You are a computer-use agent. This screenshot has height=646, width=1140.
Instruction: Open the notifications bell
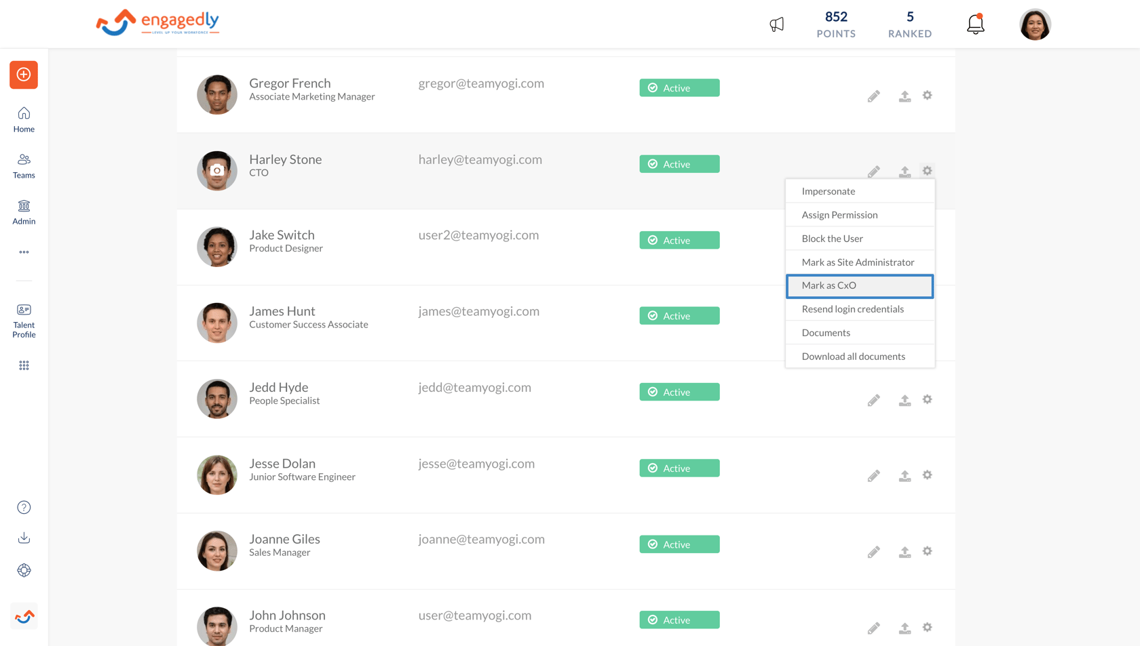click(975, 24)
